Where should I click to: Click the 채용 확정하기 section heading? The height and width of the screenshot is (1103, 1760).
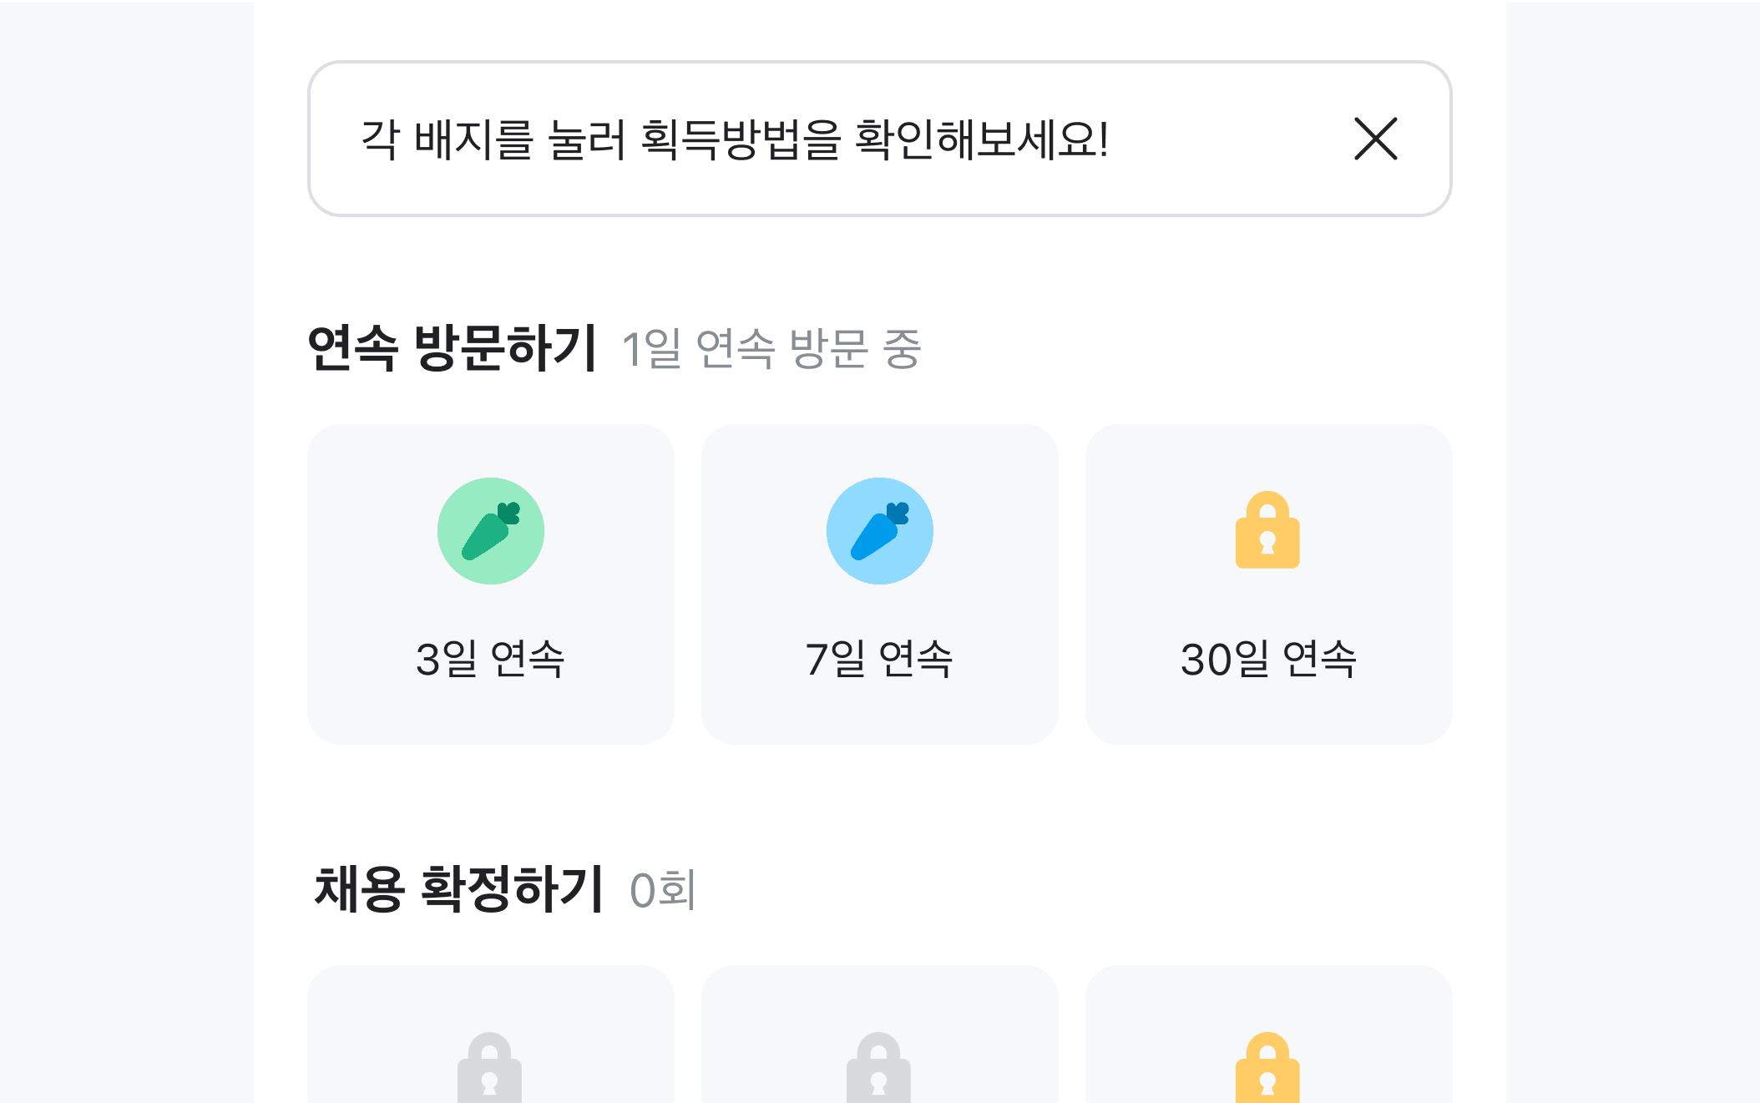458,888
